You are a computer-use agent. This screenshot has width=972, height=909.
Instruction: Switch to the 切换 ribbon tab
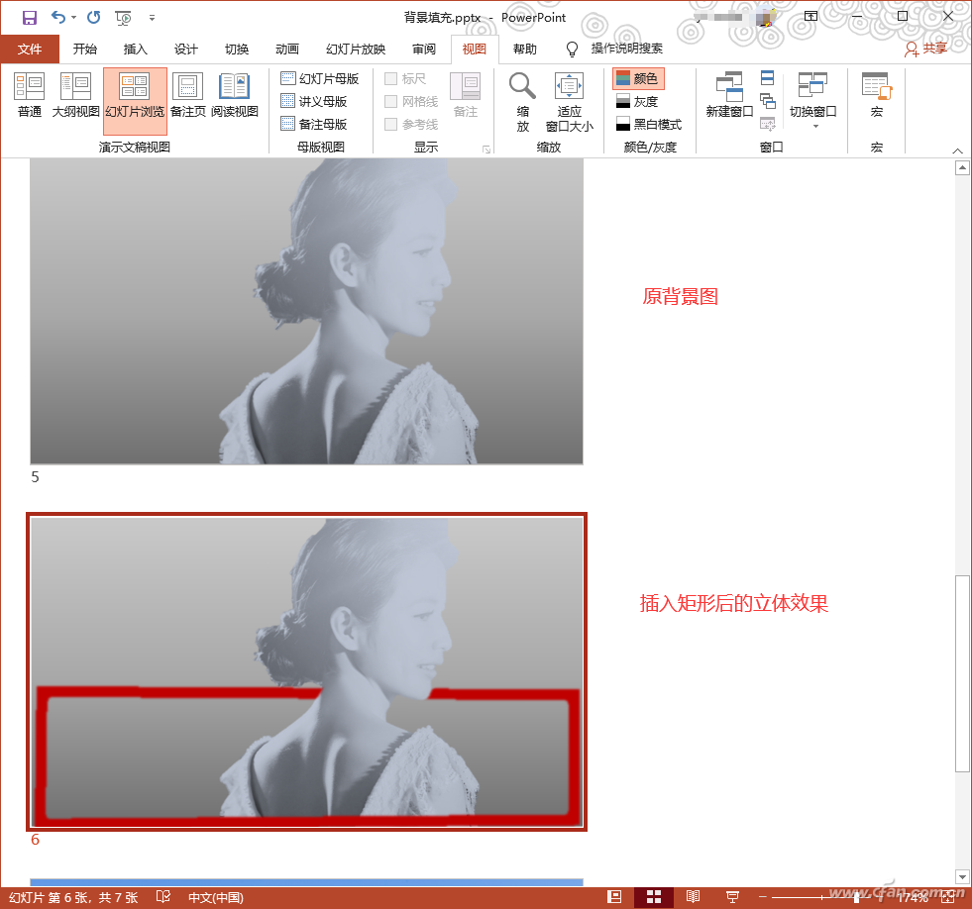click(x=236, y=49)
